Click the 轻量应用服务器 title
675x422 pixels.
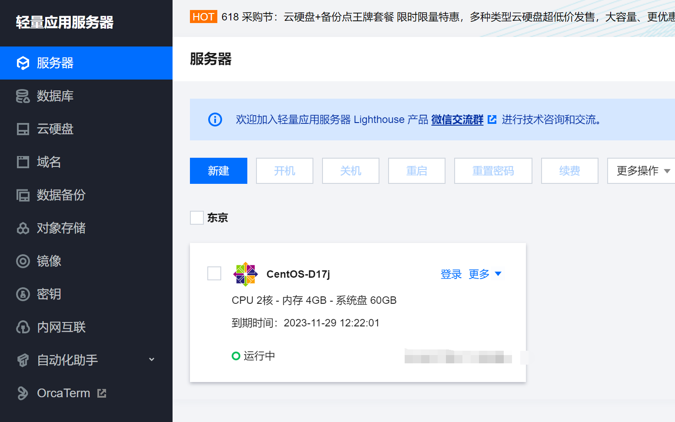point(65,22)
